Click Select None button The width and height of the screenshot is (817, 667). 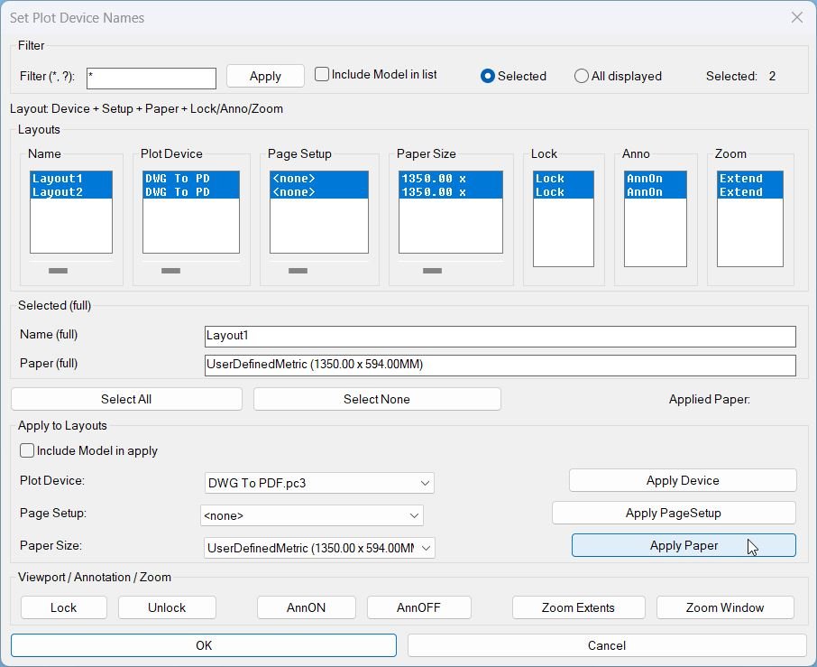point(377,399)
